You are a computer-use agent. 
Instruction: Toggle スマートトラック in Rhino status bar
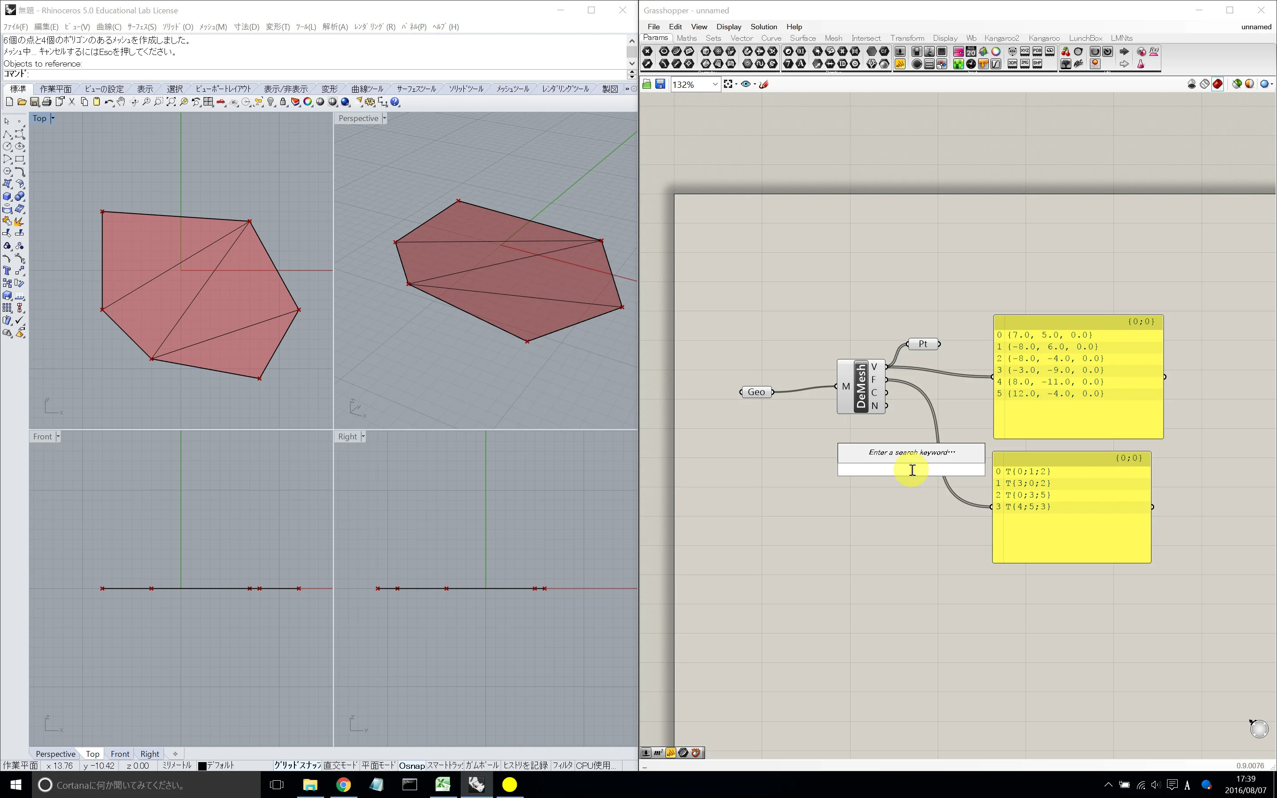pyautogui.click(x=445, y=765)
